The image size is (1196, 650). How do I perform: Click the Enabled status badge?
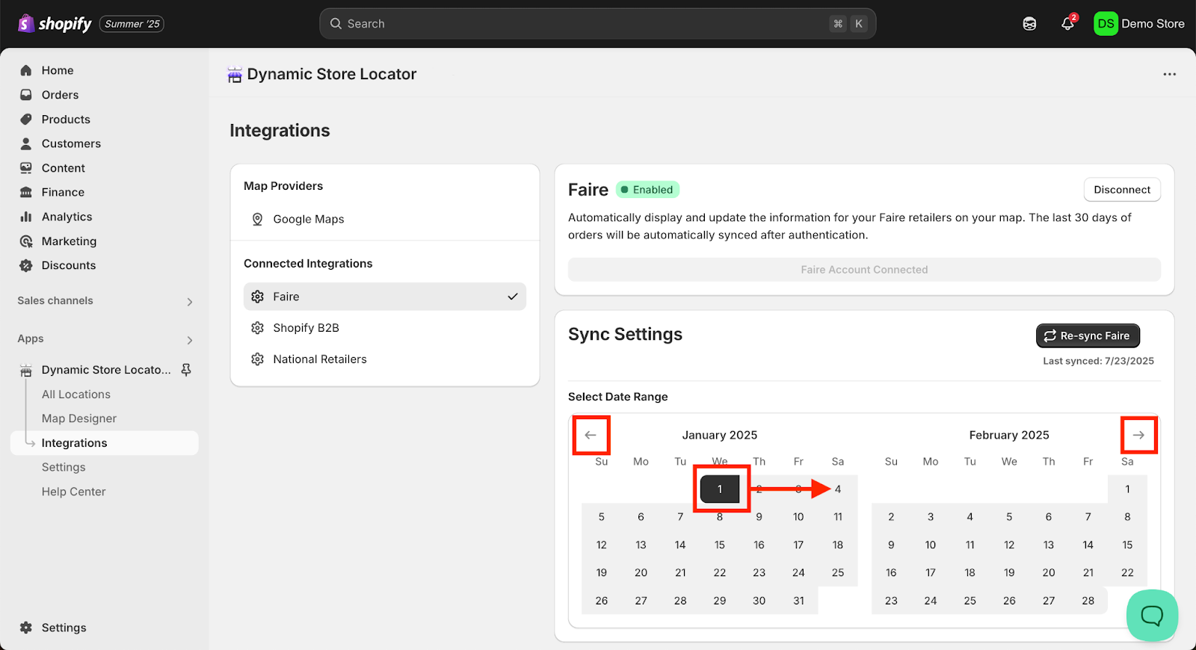coord(647,190)
